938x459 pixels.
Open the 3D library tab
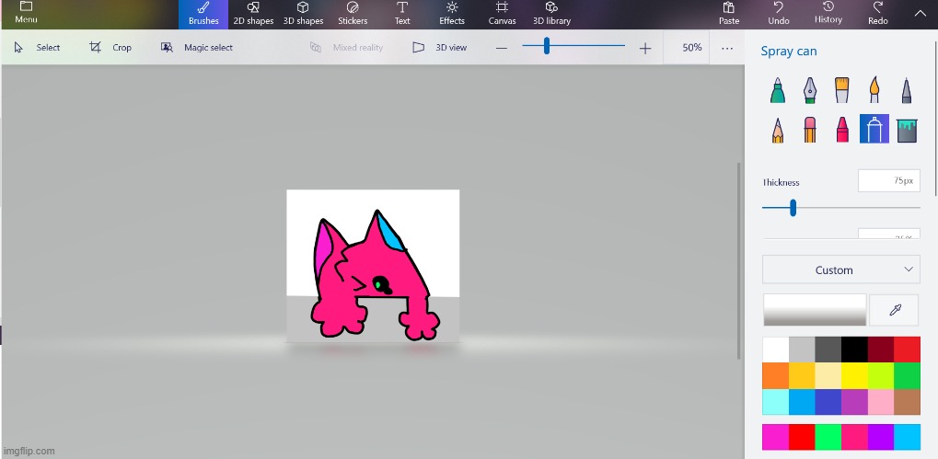[551, 15]
